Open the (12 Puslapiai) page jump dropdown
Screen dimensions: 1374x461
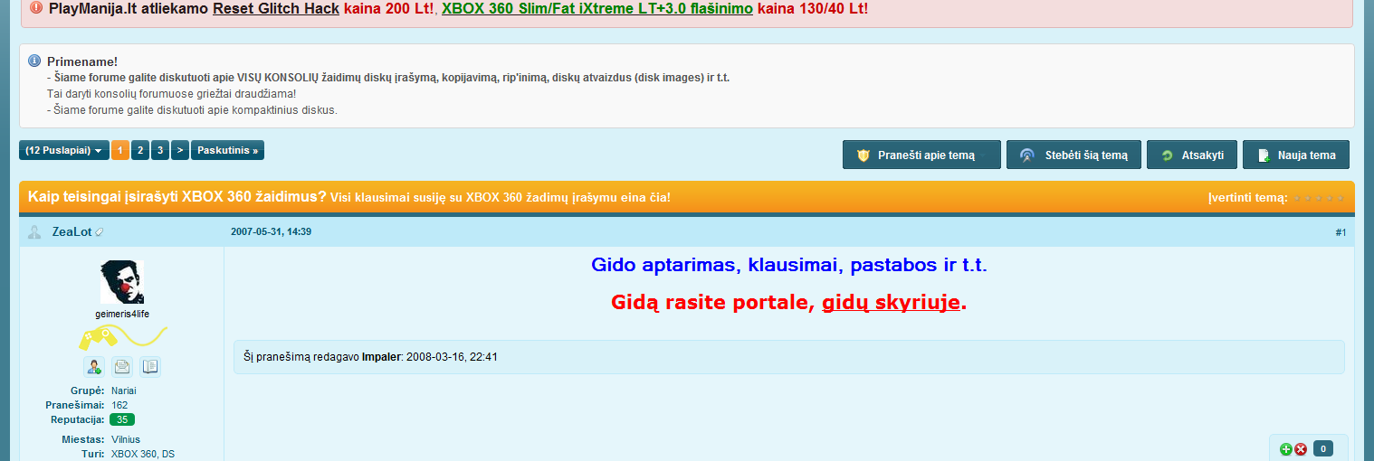pos(64,150)
